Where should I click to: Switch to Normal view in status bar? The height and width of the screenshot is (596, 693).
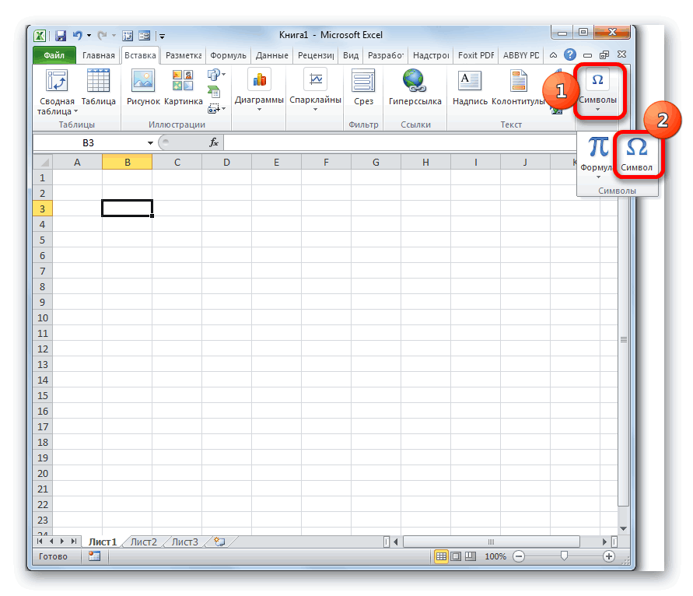coord(441,556)
